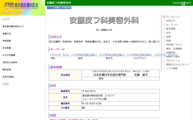The width and height of the screenshot is (193, 120).
Task: Click the icon beside ページトップ
Action: tap(164, 17)
